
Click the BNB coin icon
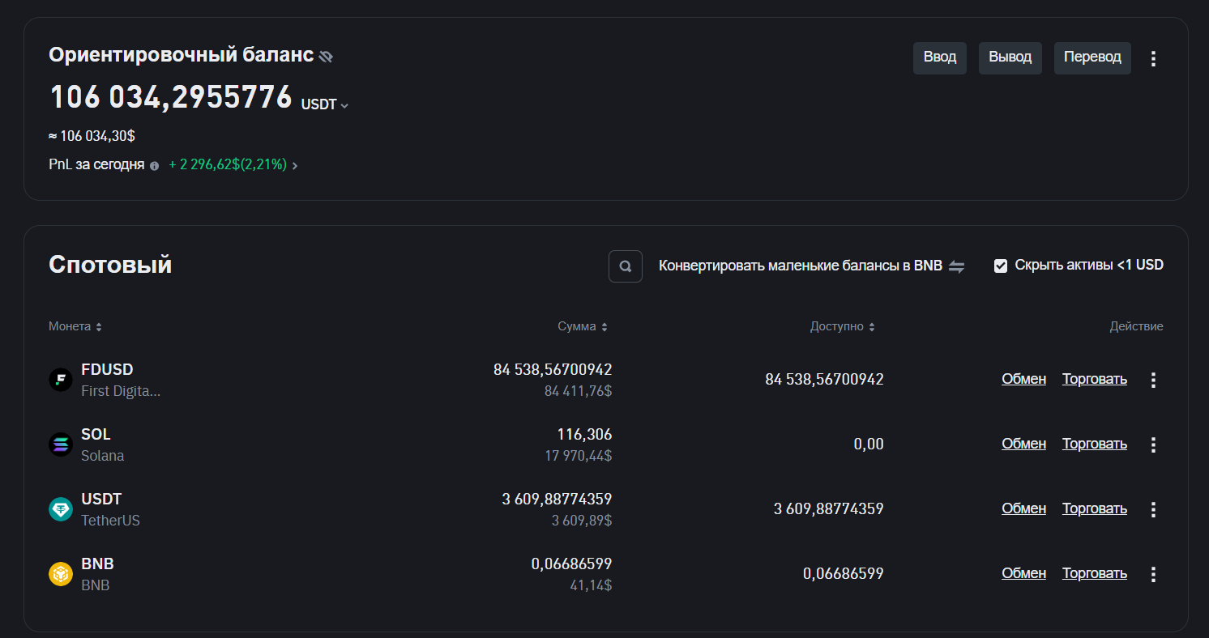pos(61,574)
